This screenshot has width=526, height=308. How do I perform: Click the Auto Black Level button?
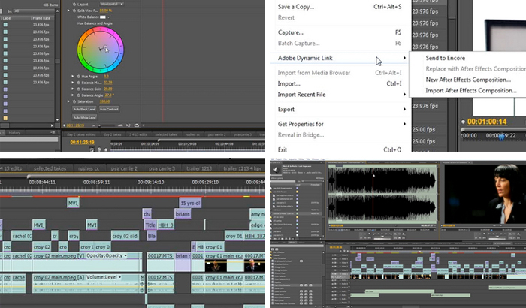84,110
